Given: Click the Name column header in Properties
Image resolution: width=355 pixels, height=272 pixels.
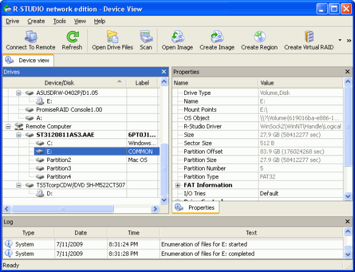Looking at the screenshot, I should pyautogui.click(x=215, y=83).
